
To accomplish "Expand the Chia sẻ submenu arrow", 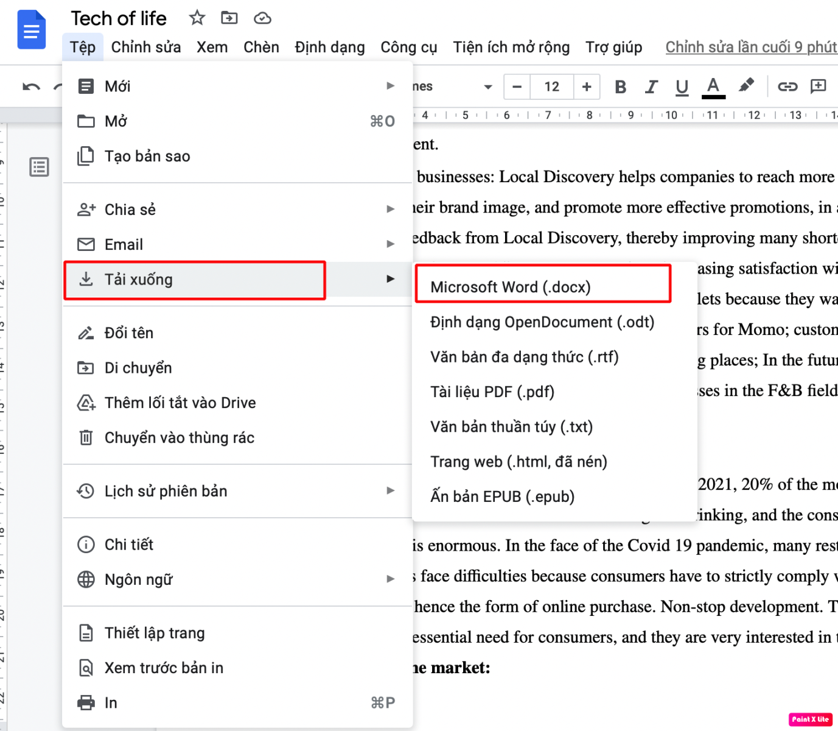I will coord(391,209).
